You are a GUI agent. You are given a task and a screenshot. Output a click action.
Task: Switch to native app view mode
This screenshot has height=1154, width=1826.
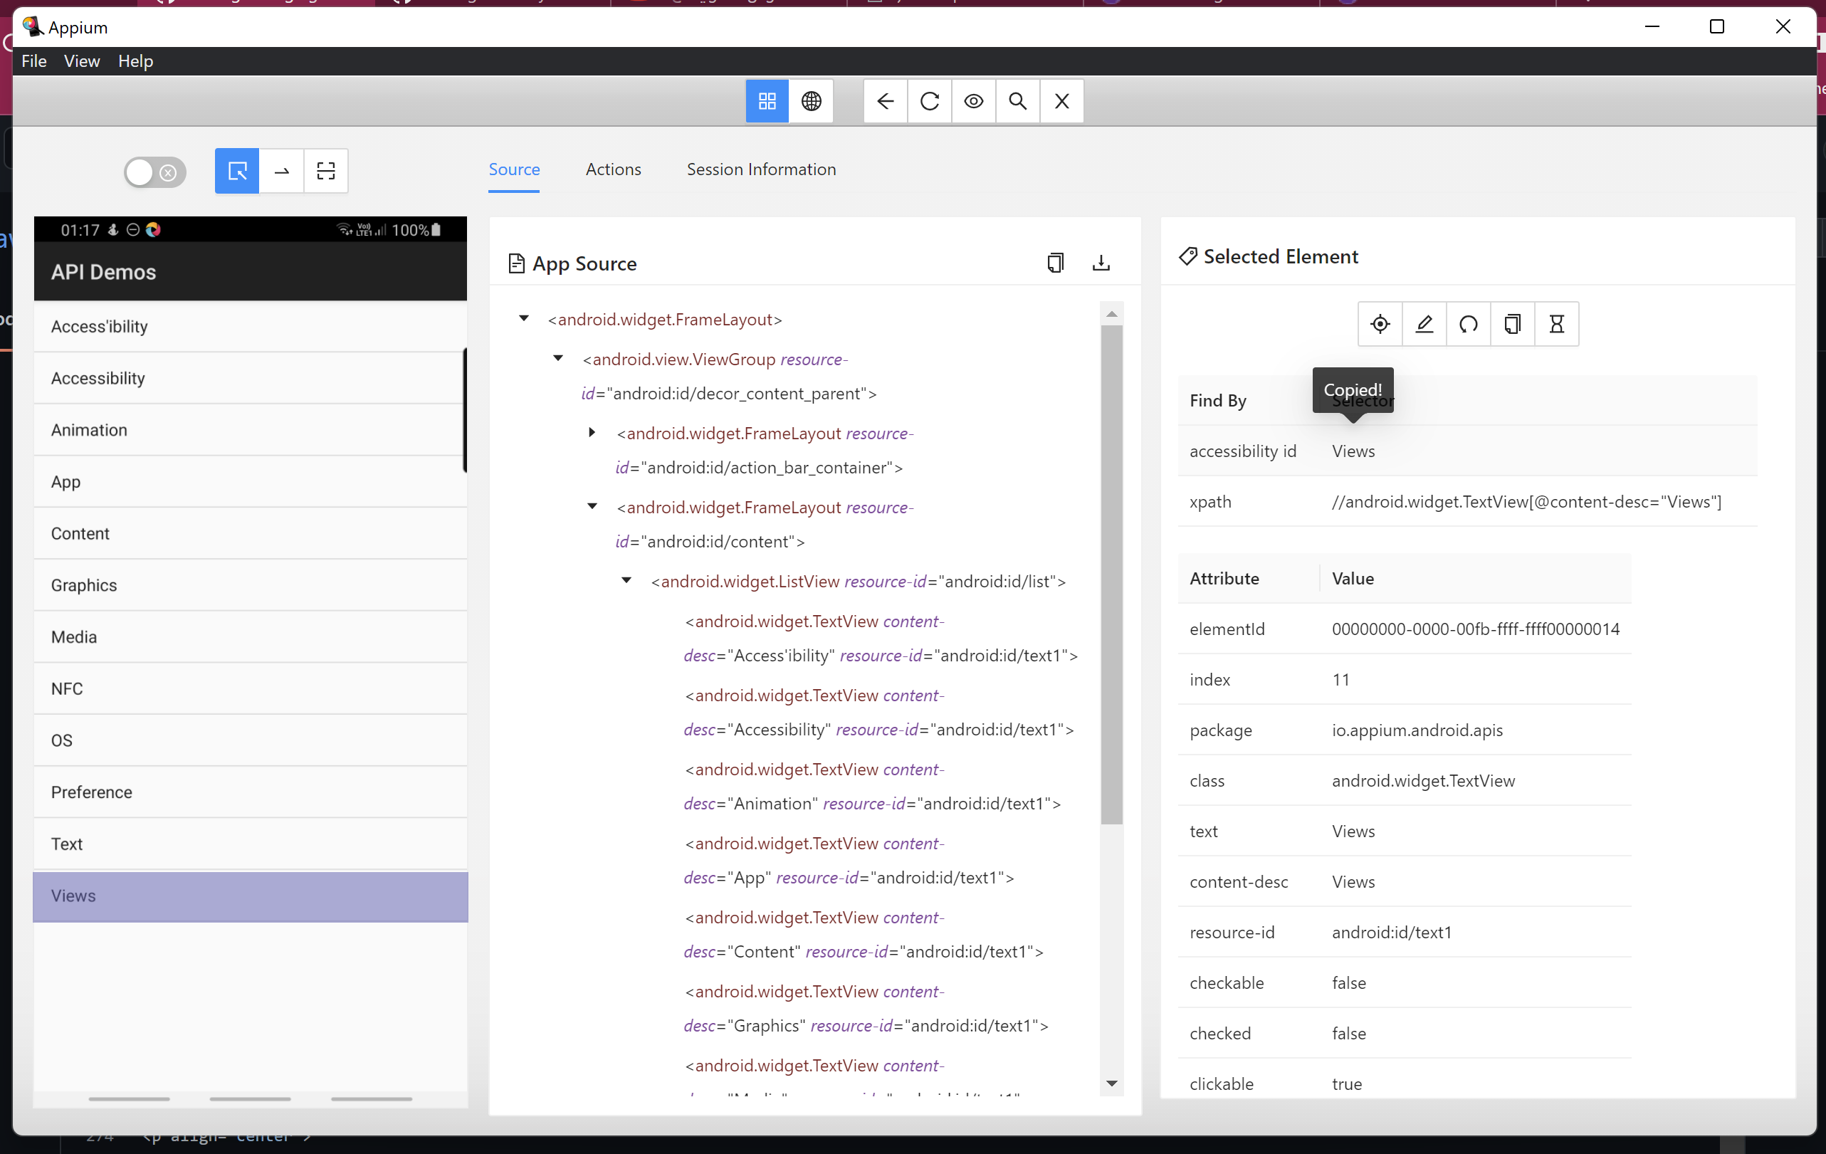point(767,101)
